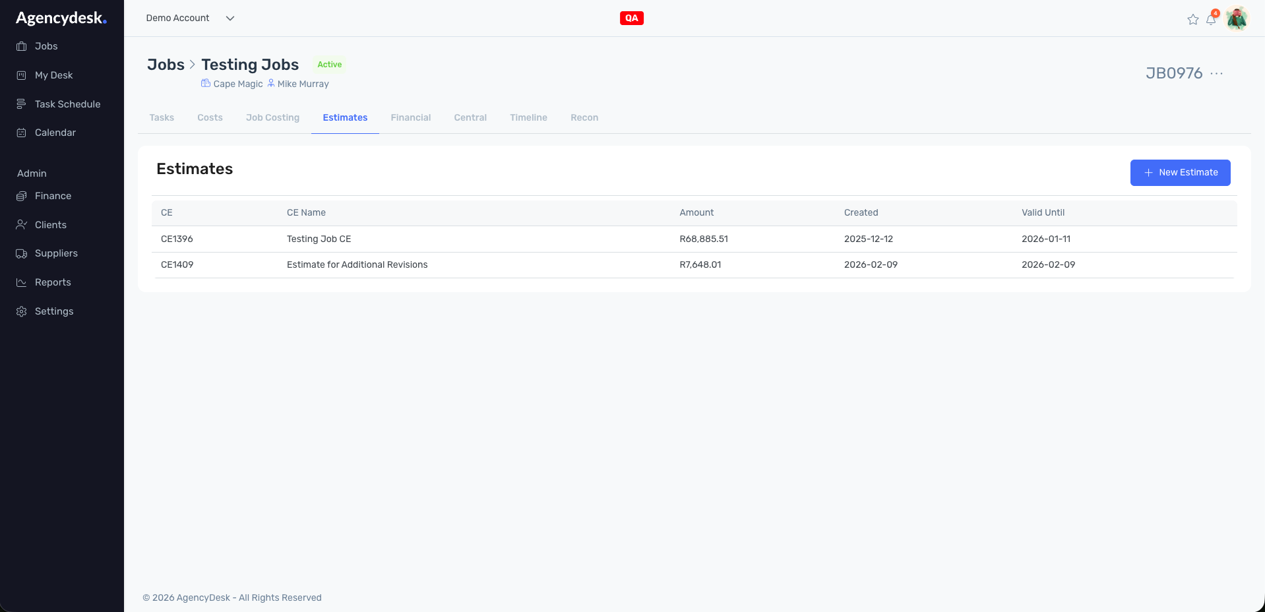Click the Jobs briefcase icon in sidebar
Image resolution: width=1265 pixels, height=612 pixels.
22,46
